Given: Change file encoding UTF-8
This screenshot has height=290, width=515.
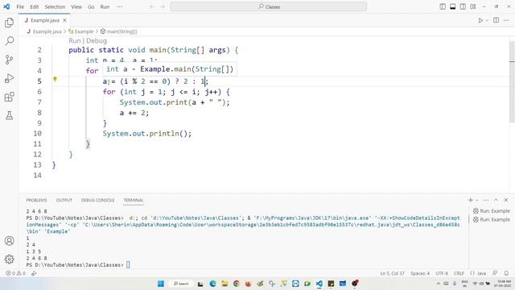Looking at the screenshot, I should (x=442, y=274).
